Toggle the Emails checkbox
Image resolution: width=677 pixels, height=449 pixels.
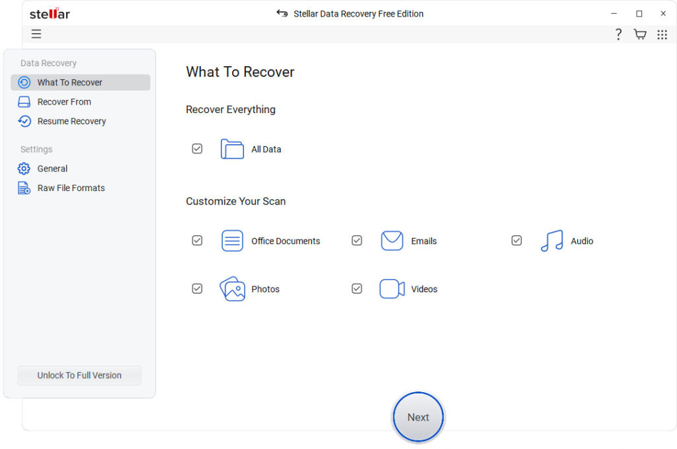click(356, 241)
